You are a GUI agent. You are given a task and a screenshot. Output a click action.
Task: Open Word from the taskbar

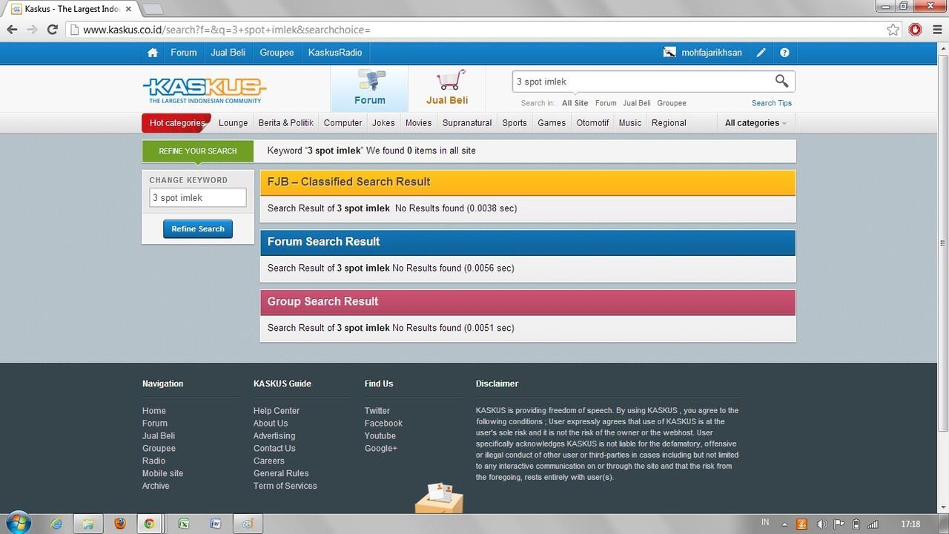coord(216,523)
